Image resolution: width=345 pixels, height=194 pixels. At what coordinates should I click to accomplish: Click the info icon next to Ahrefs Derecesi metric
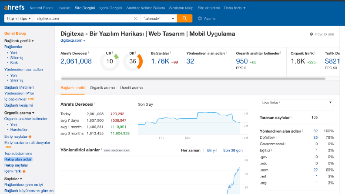[x=88, y=53]
